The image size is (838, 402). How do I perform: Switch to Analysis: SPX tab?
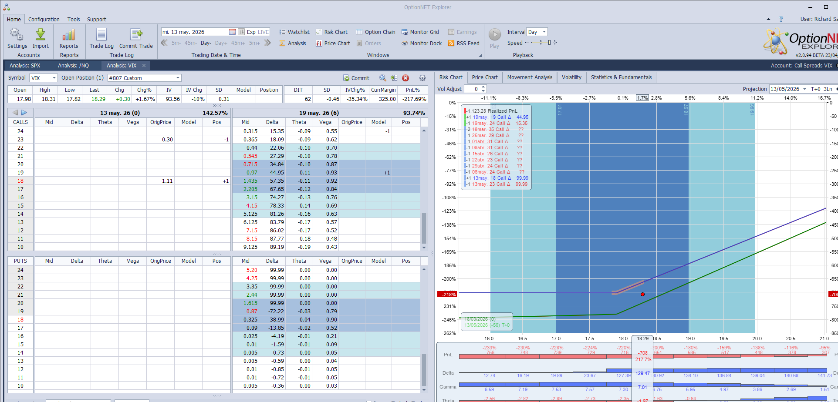[x=25, y=65]
